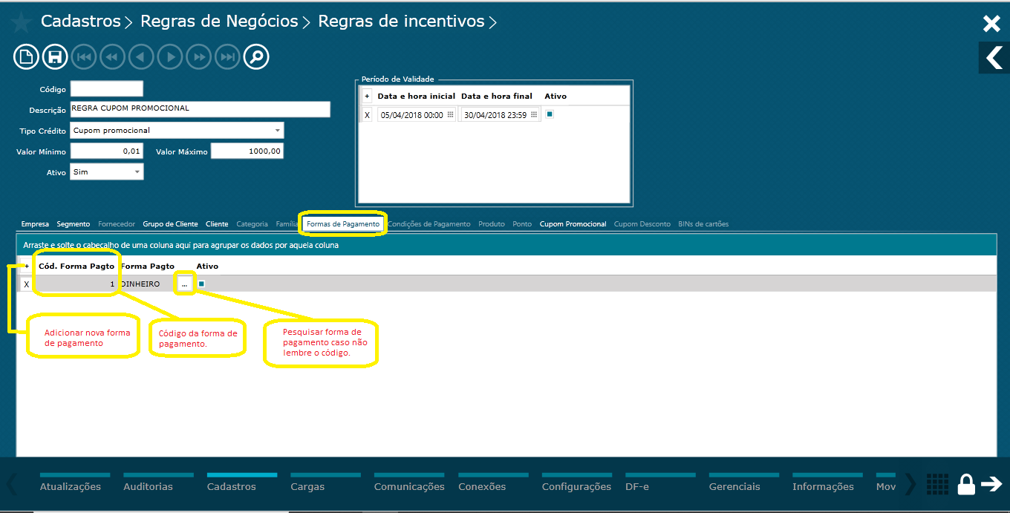Select Configurações in the bottom menu

point(576,486)
